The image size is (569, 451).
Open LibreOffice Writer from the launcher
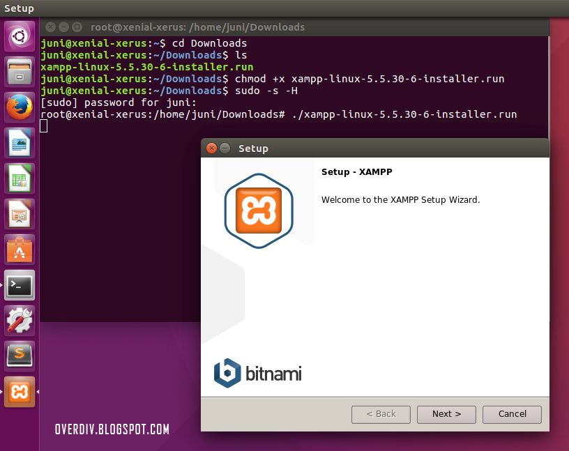click(x=20, y=143)
